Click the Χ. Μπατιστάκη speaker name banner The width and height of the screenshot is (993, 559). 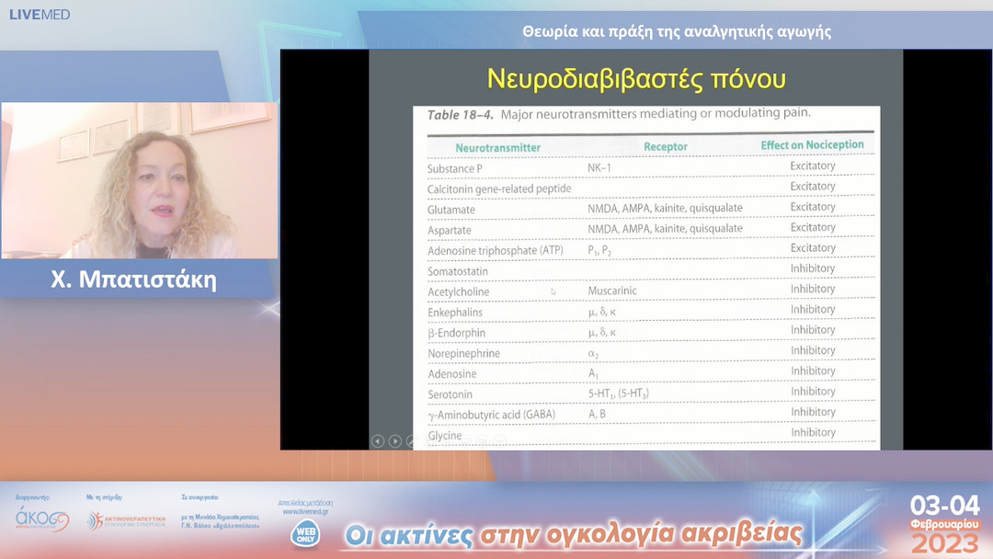[133, 279]
